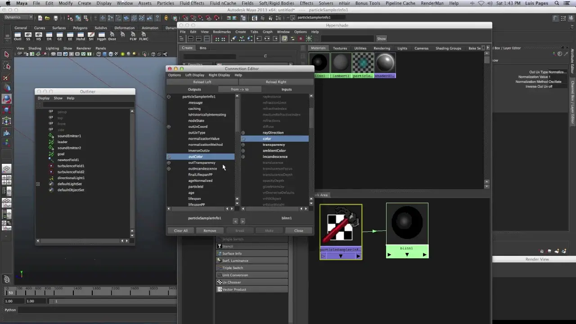Image resolution: width=576 pixels, height=324 pixels.
Task: Open the Particles menu
Action: pyautogui.click(x=165, y=3)
